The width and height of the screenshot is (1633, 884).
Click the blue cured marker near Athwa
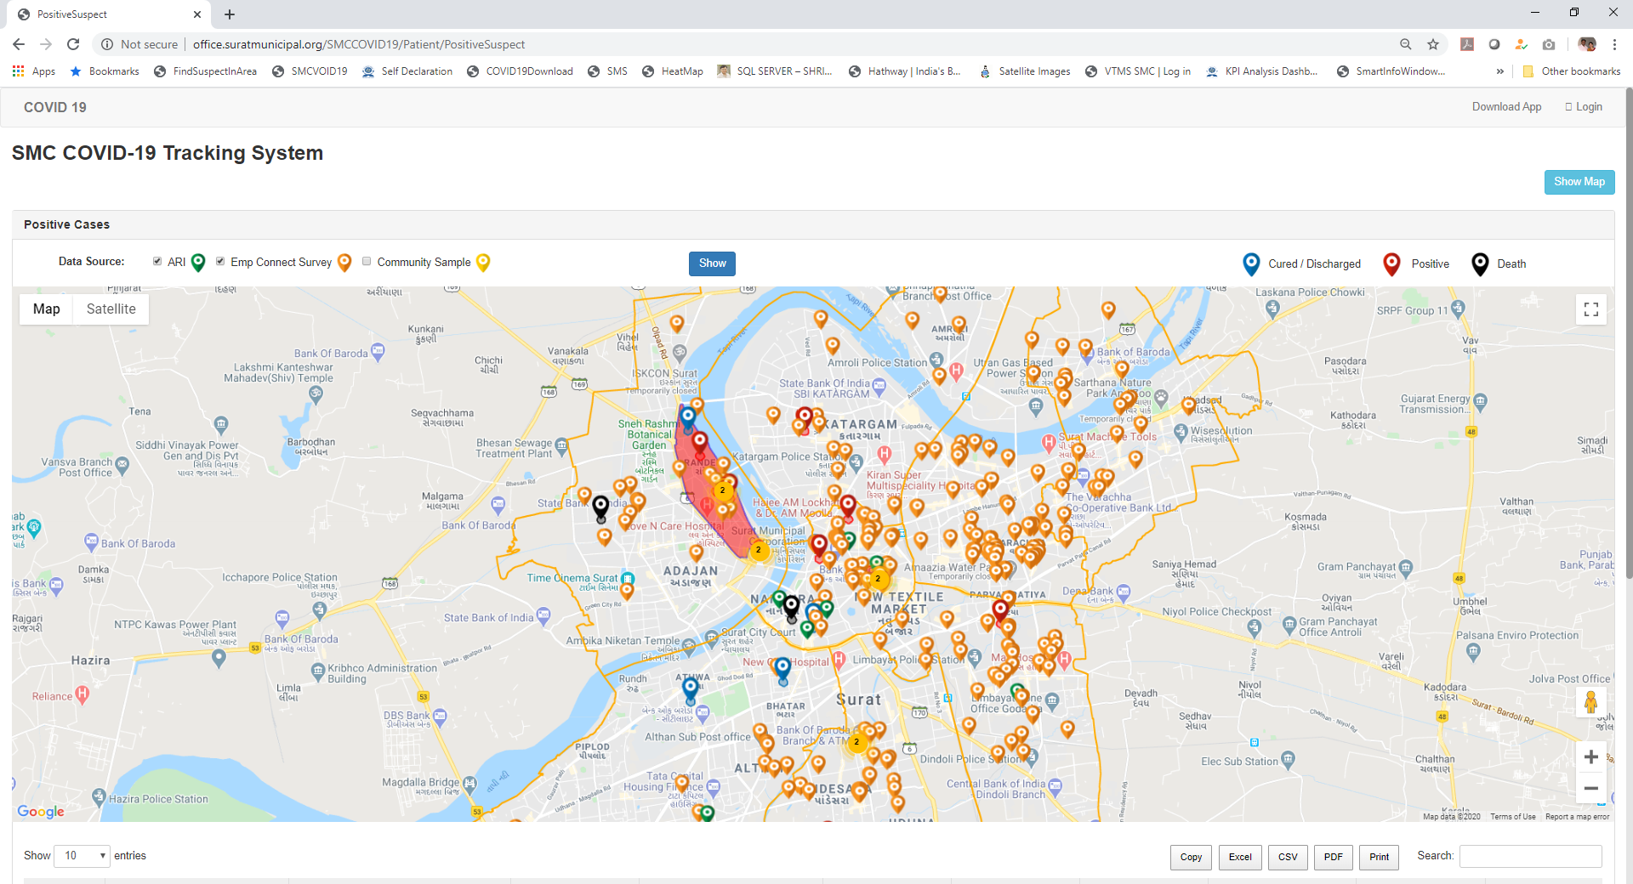(691, 689)
